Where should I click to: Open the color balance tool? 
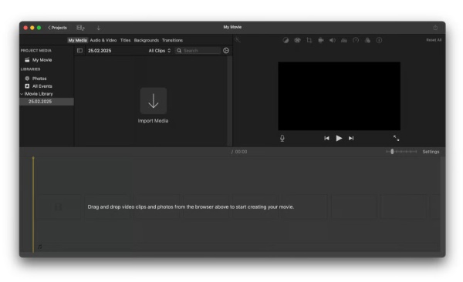[x=286, y=40]
